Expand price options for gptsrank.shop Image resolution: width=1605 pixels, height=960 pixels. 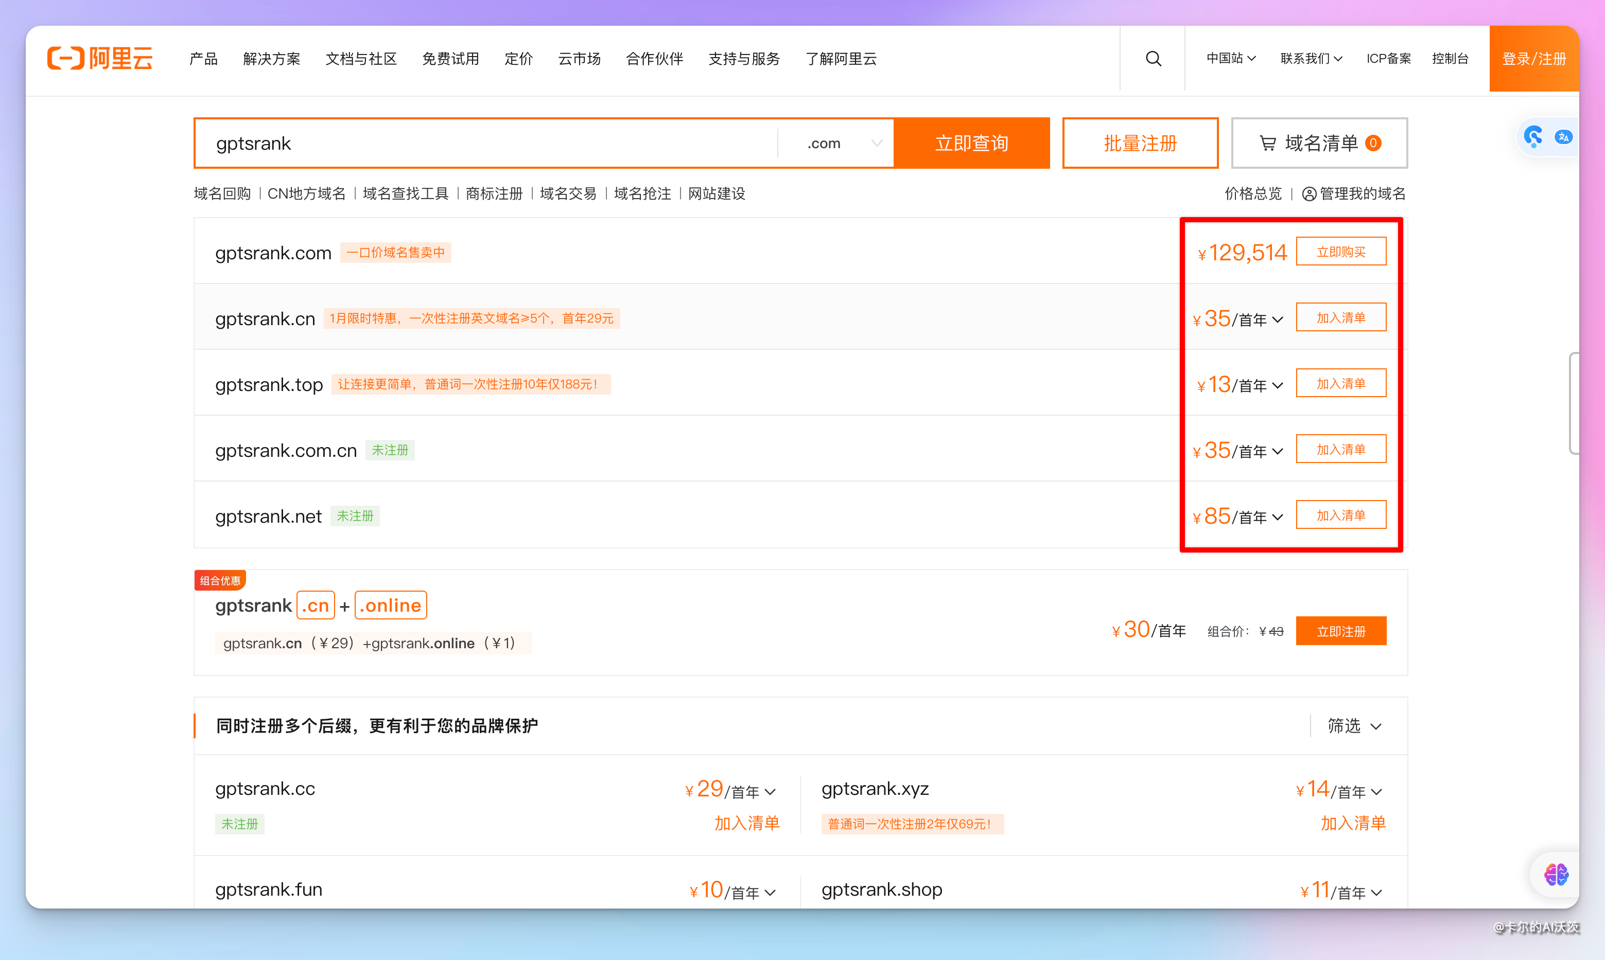click(x=1376, y=893)
